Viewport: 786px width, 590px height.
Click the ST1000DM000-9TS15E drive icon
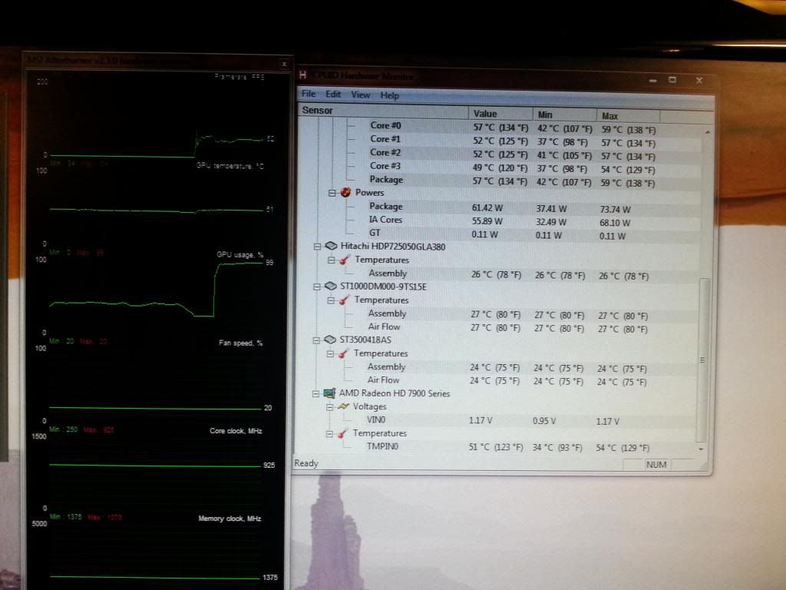pos(330,287)
